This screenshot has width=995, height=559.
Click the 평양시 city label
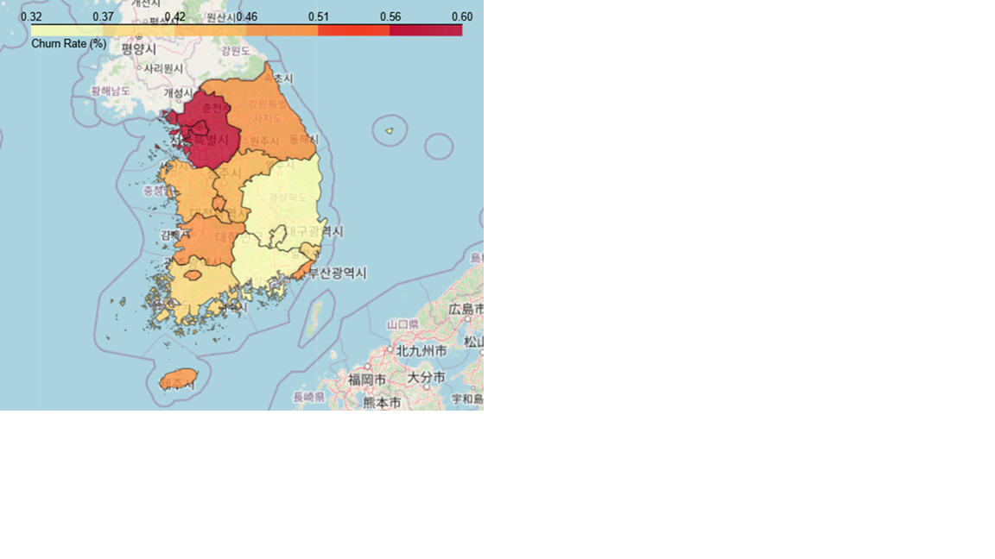click(139, 49)
